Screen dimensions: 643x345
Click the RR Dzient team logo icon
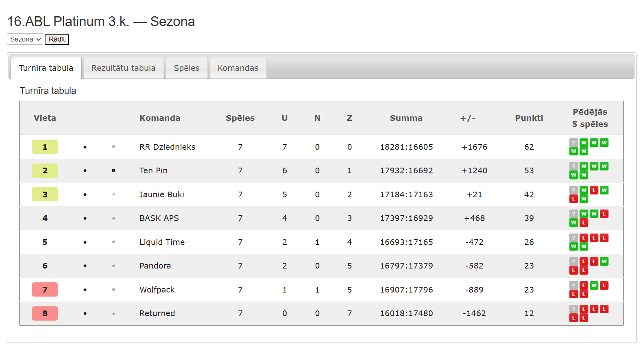[x=113, y=147]
